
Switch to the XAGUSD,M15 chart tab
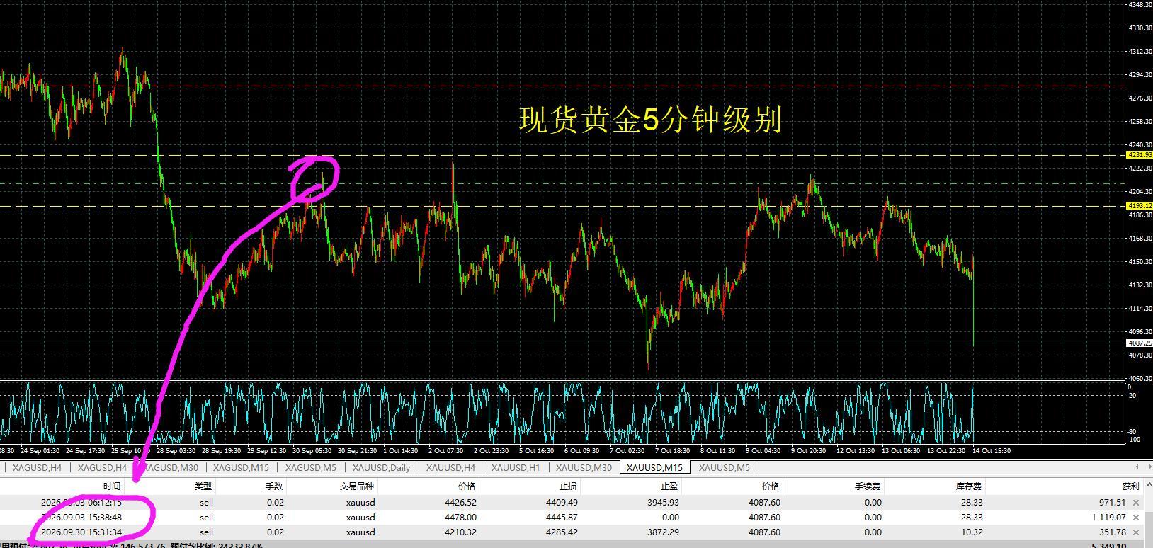(241, 467)
